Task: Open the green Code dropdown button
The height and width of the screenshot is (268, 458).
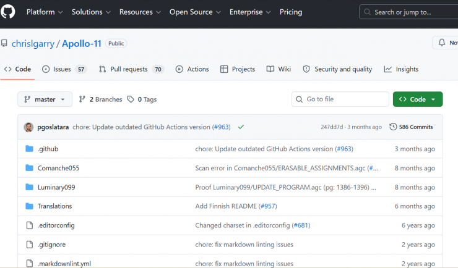Action: [418, 99]
